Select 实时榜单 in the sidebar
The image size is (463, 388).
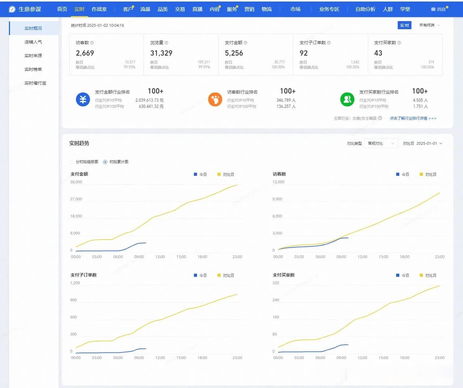[33, 69]
